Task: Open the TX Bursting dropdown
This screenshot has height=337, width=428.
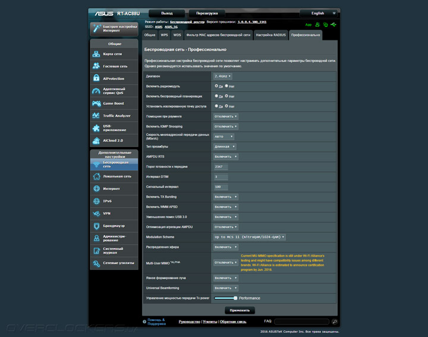Action: pyautogui.click(x=226, y=197)
